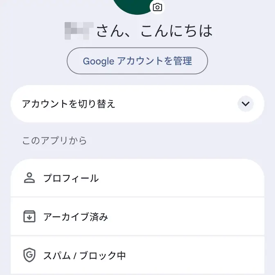
Task: Click the アカウントを切り替え label text
Action: [69, 104]
